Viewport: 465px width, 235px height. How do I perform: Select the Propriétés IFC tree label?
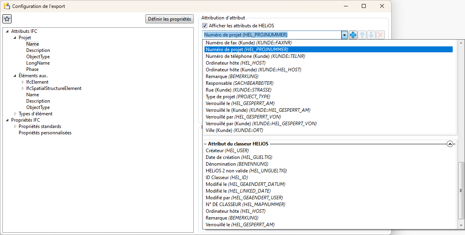click(25, 120)
